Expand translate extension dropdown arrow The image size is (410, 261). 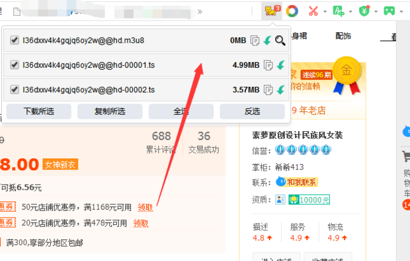click(x=350, y=11)
